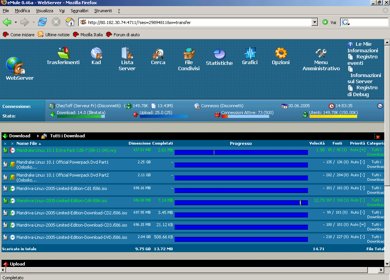Image resolution: width=390 pixels, height=280 pixels.
Task: Click the Google search engine icon
Action: (x=346, y=23)
